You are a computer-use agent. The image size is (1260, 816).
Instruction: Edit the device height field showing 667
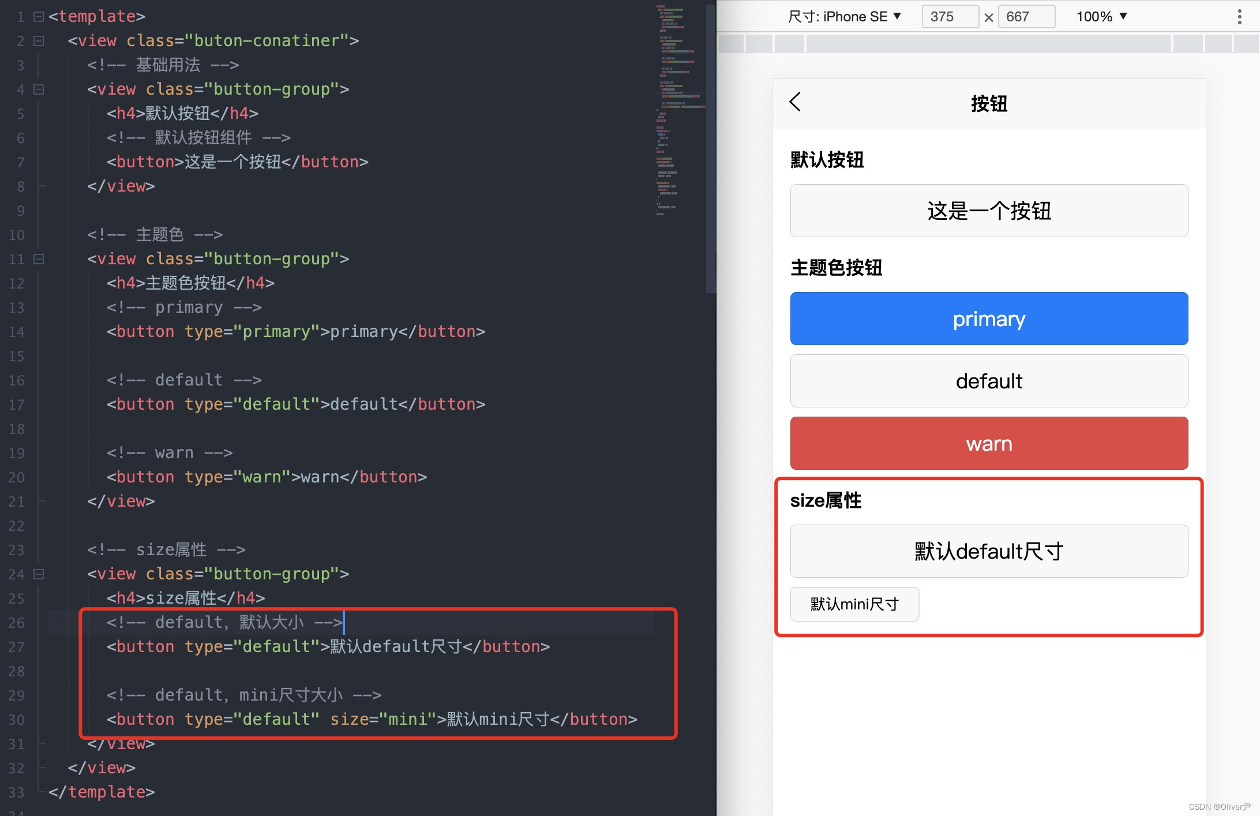tap(1026, 17)
